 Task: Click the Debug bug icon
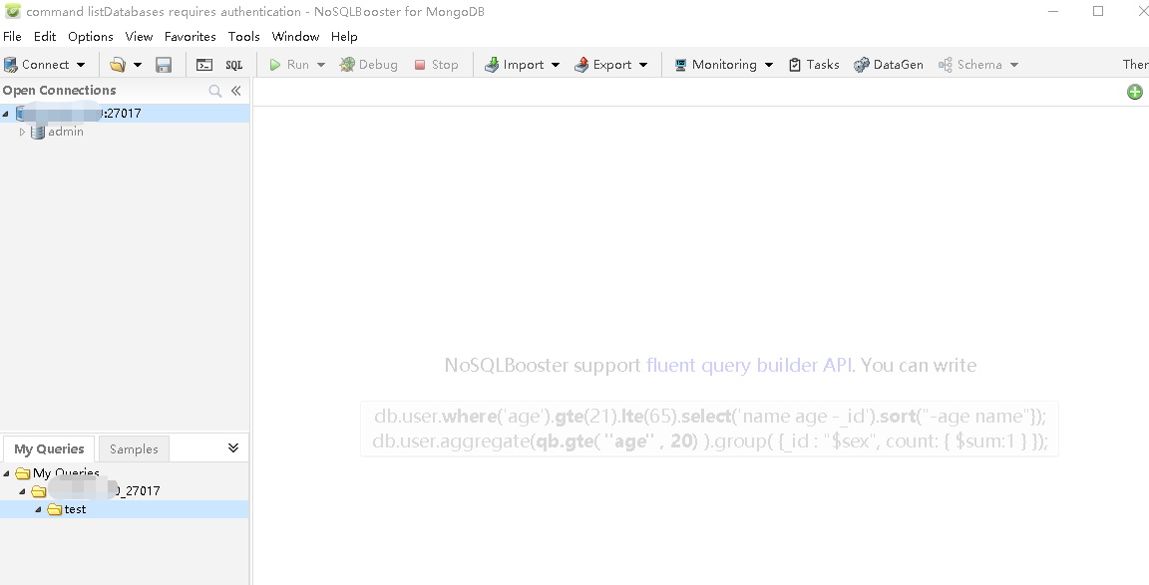click(x=347, y=65)
